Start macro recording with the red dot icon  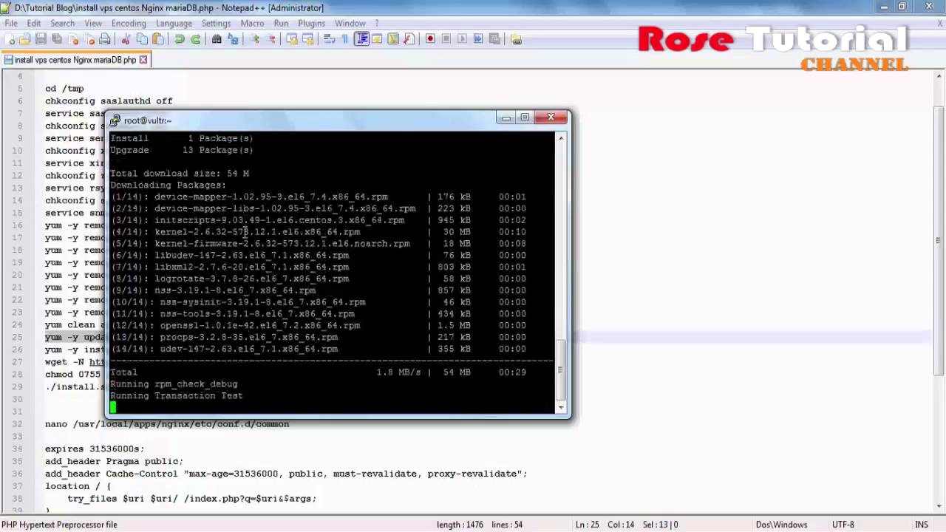pos(430,39)
